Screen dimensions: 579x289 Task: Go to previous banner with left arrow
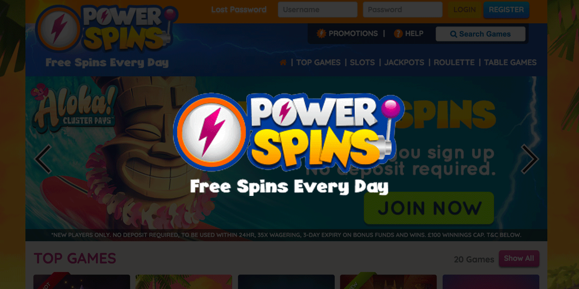point(43,159)
